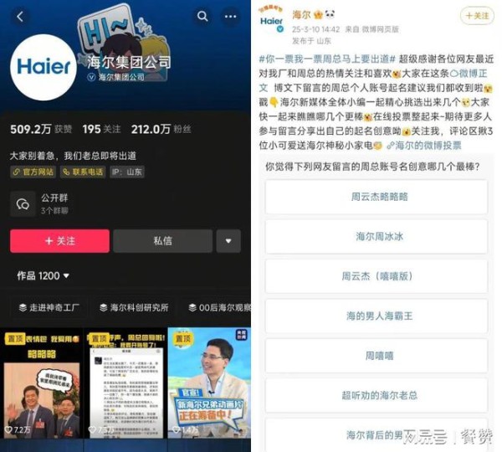Open the 公开群 chat bubble icon
This screenshot has height=452, width=502.
coord(23,204)
